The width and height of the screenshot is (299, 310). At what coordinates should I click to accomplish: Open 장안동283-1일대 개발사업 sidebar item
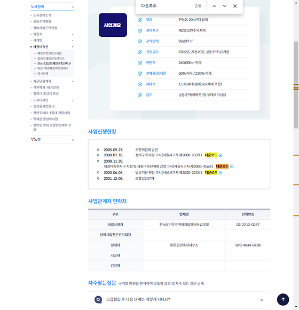tap(52, 113)
